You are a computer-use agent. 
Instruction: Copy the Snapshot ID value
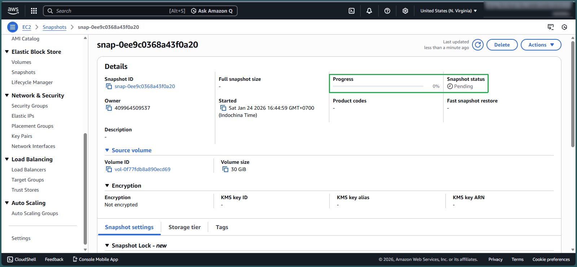click(109, 86)
